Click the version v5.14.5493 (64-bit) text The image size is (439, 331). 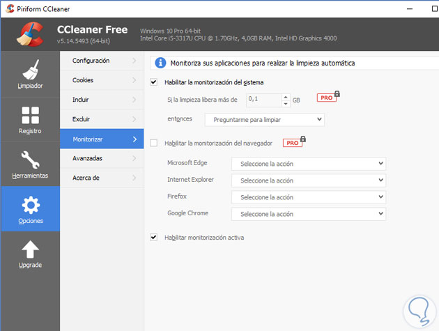click(x=84, y=41)
